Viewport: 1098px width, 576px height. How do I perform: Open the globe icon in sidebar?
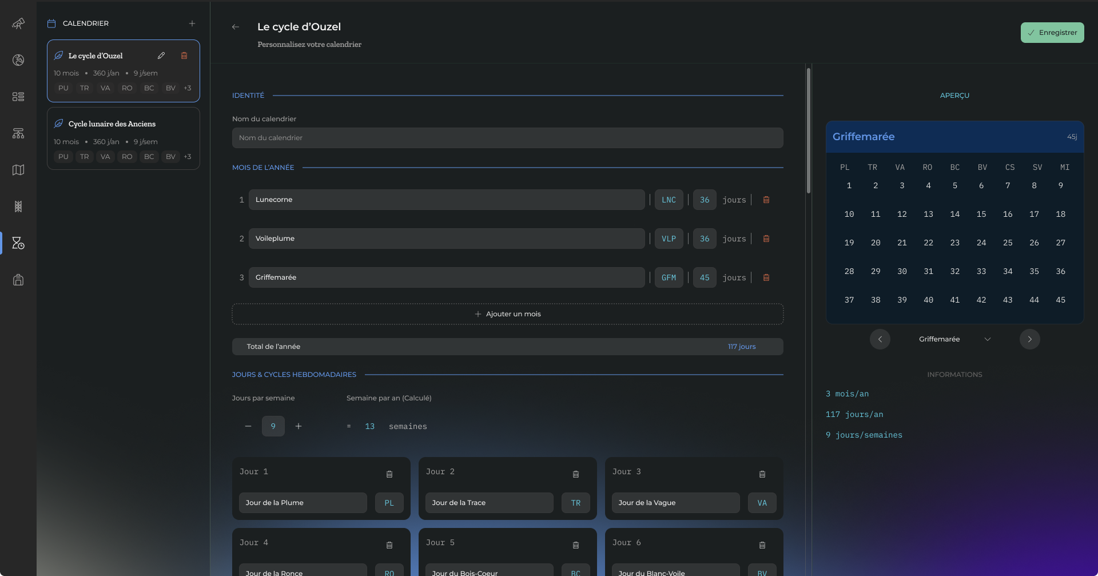point(18,60)
